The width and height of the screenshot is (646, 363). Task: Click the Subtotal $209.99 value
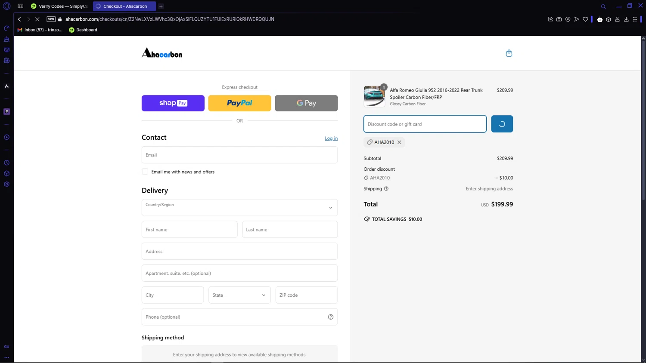pos(505,159)
